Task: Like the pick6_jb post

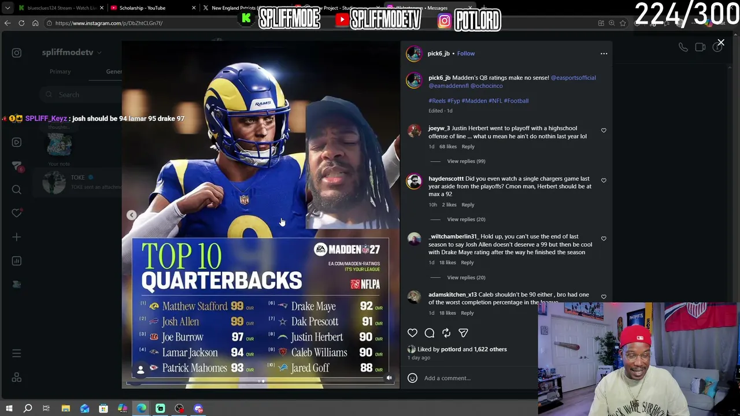Action: point(412,333)
